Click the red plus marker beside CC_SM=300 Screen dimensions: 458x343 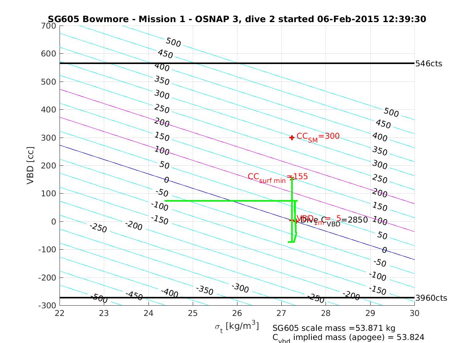(x=292, y=138)
